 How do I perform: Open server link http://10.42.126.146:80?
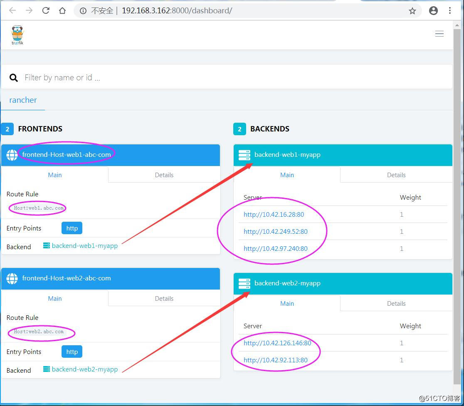(277, 343)
